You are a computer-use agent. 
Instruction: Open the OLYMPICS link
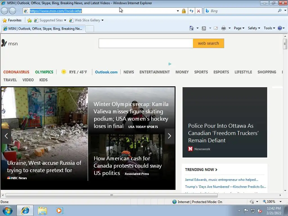click(x=44, y=72)
